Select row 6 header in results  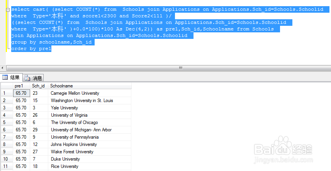point(7,130)
